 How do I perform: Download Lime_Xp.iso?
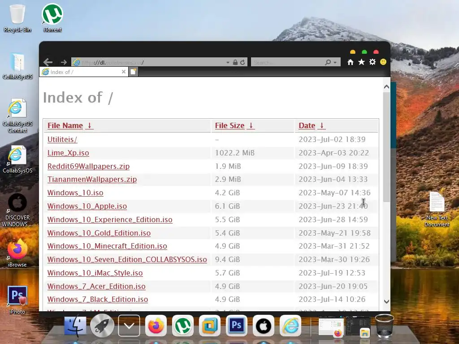coord(68,153)
